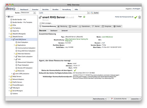This screenshot has width=147, height=108.
Task: Click the Hibernate Statistics folder icon
Action: pyautogui.click(x=16, y=54)
